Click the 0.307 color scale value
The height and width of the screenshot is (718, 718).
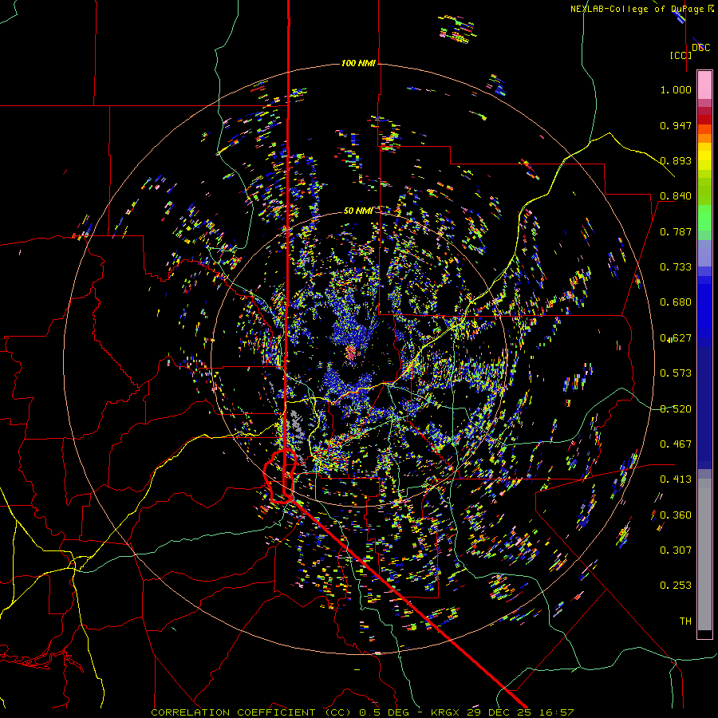pyautogui.click(x=676, y=550)
